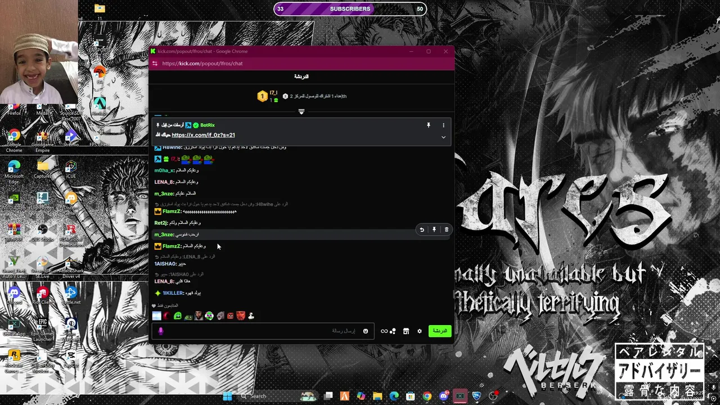This screenshot has width=720, height=405.
Task: Click username Ret2j in chat
Action: coord(161,223)
